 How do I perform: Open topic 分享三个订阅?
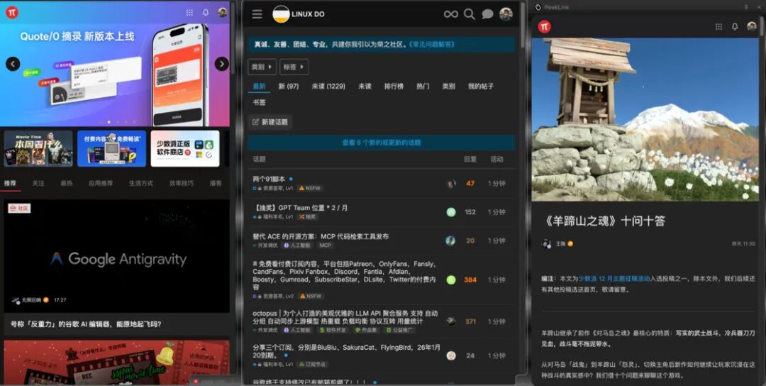click(346, 351)
